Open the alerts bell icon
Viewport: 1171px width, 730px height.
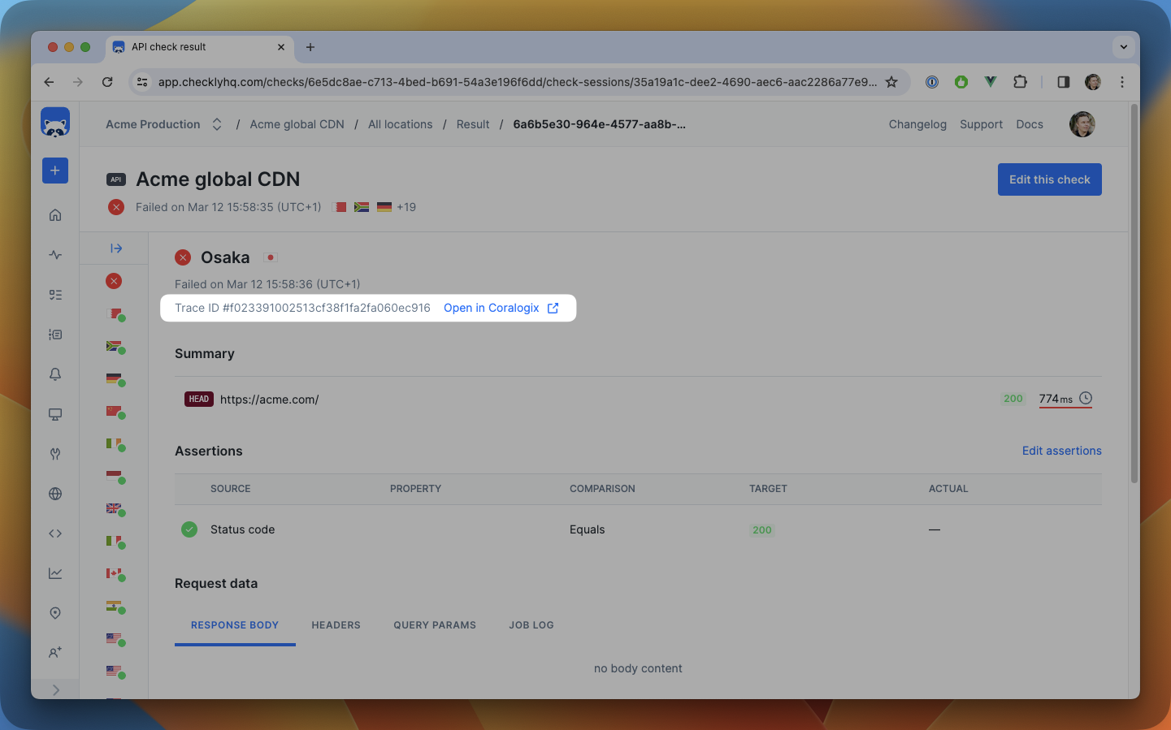(55, 374)
